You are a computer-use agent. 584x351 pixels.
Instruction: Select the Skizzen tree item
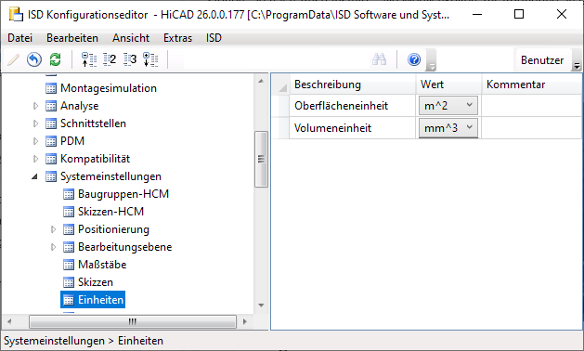pos(96,282)
